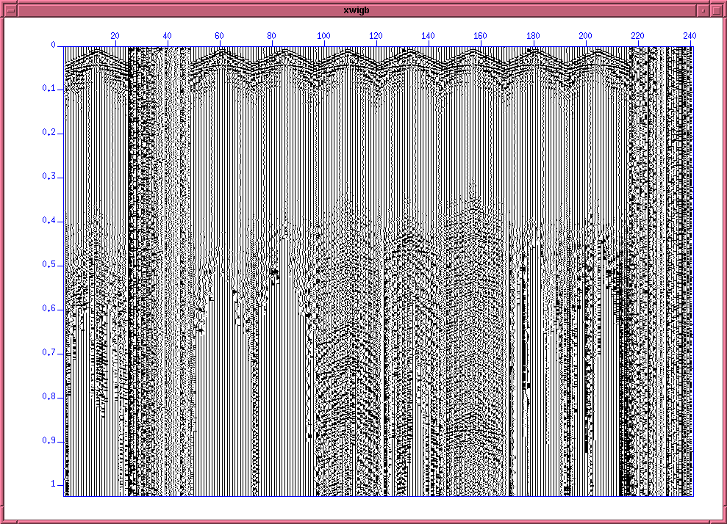Click time axis label 0.9
Viewport: 727px width, 524px height.
click(49, 441)
